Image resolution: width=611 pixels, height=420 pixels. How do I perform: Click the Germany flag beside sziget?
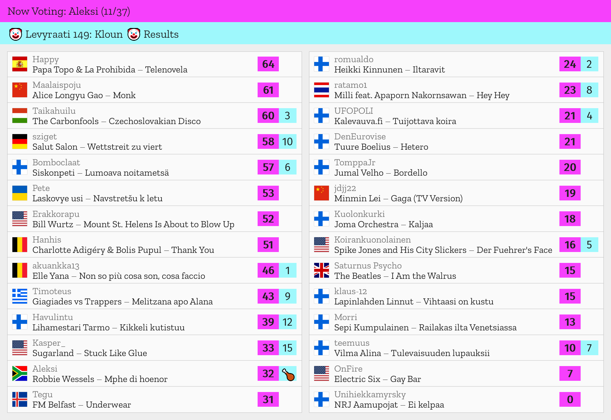tap(20, 141)
